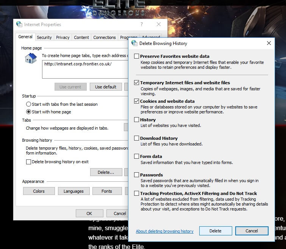Screen dimensions: 286x249
Task: Close the Delete Browsing History dialog
Action: (269, 43)
